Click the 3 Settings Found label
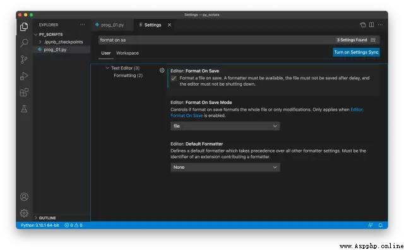This screenshot has width=404, height=250. tap(352, 40)
